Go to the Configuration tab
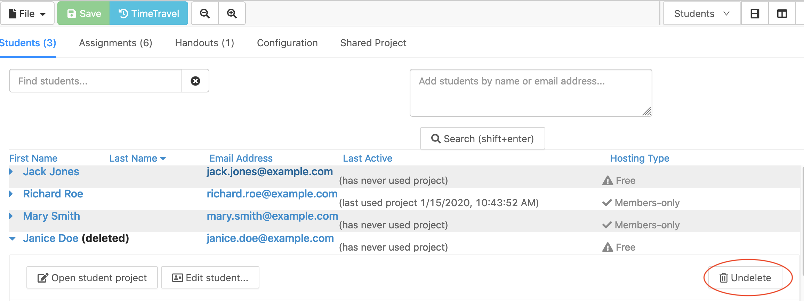 pyautogui.click(x=287, y=43)
